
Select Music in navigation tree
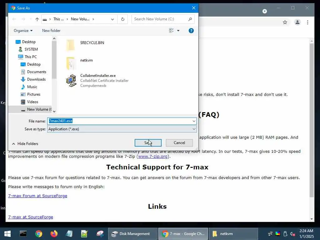coord(32,87)
